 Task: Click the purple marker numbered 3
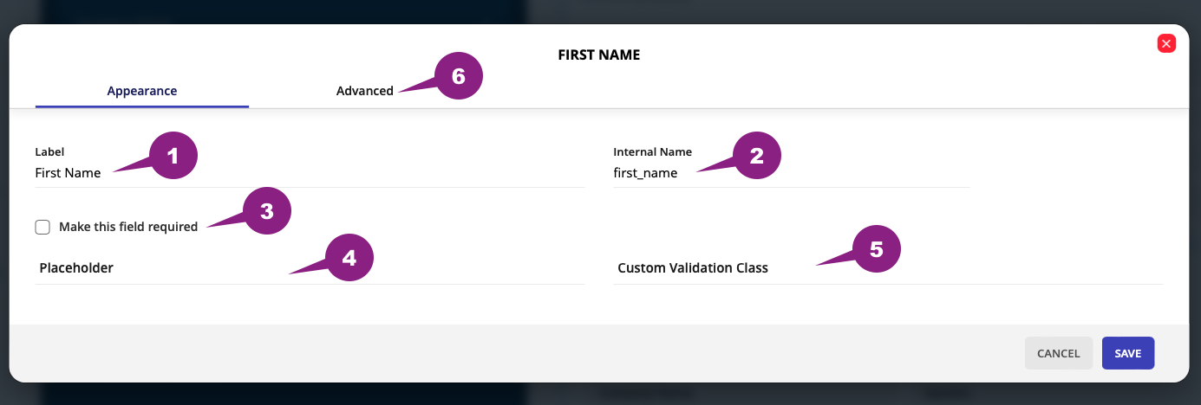[266, 211]
